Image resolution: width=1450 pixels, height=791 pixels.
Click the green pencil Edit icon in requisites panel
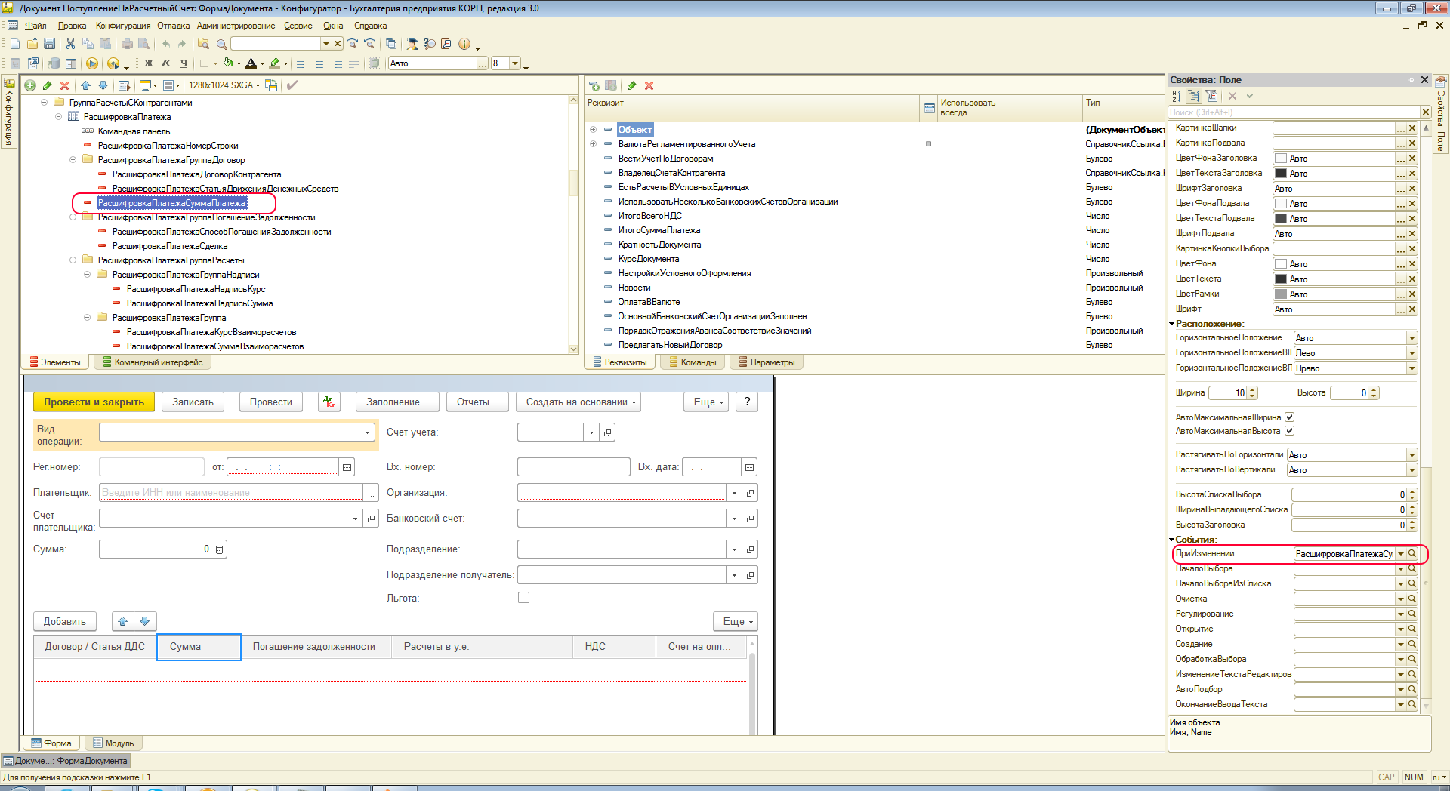pyautogui.click(x=631, y=86)
